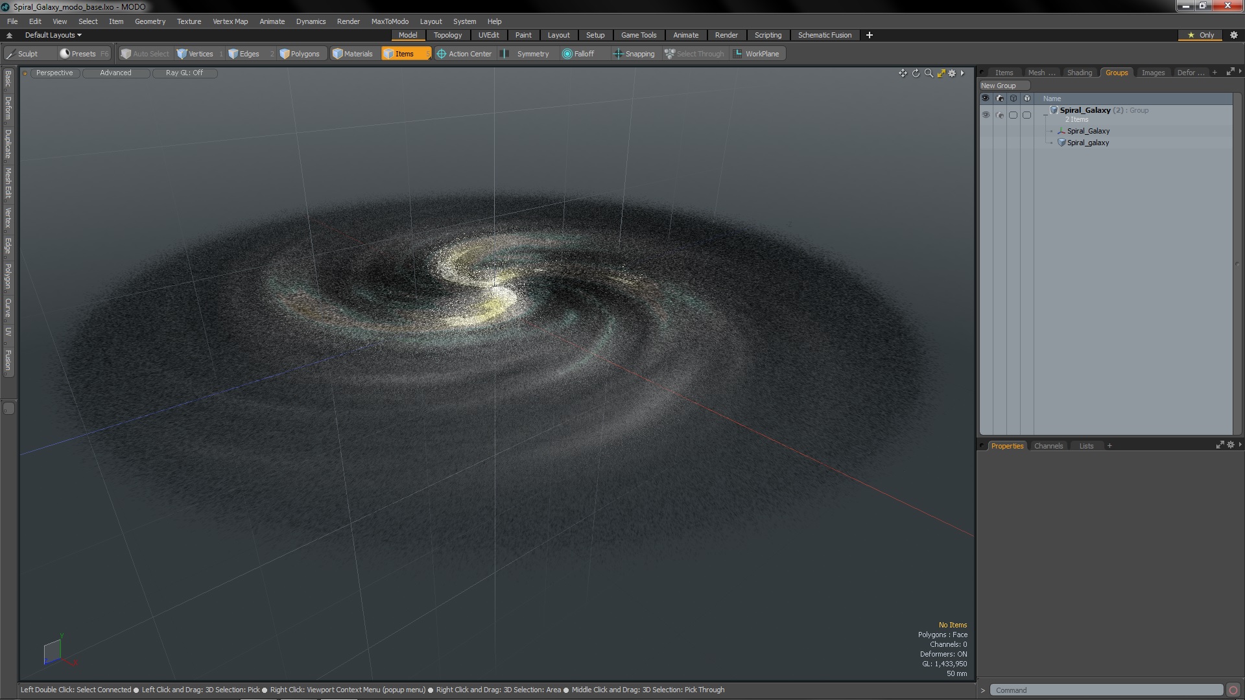Open the Polygon vertical sidebar tab
Viewport: 1245px width, 700px height.
tap(8, 276)
